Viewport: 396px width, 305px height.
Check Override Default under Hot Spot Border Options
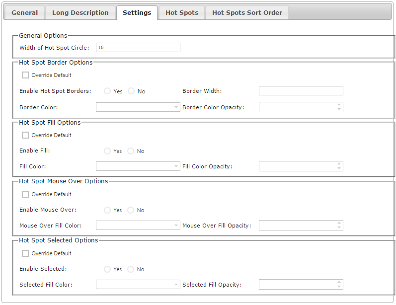tap(25, 75)
